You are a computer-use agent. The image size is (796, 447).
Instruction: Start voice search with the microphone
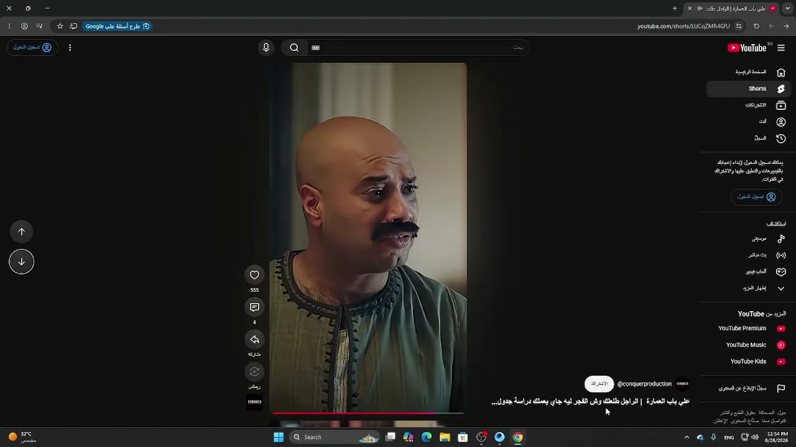[266, 48]
